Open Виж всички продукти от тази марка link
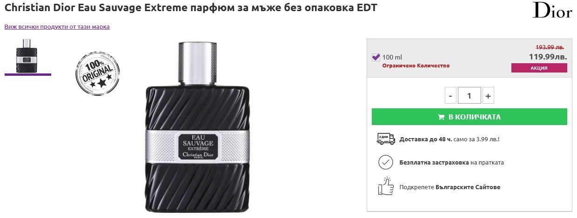The height and width of the screenshot is (218, 577). 57,26
